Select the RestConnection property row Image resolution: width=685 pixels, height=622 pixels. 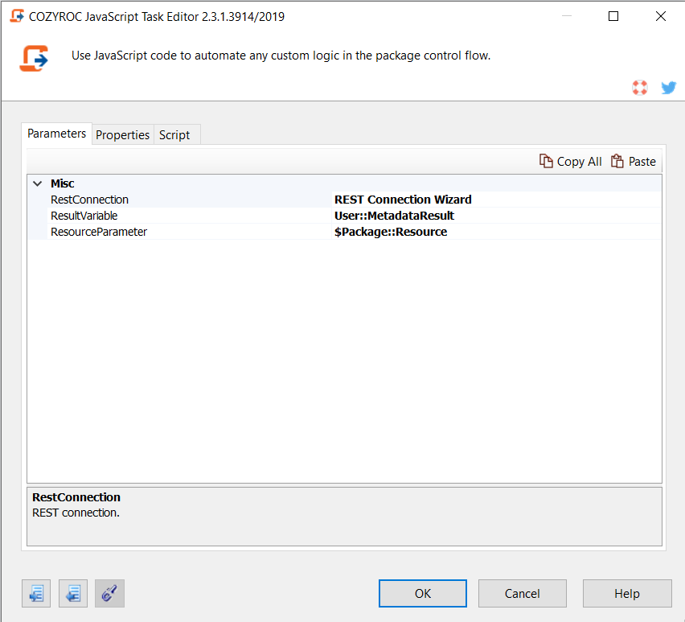[x=89, y=200]
